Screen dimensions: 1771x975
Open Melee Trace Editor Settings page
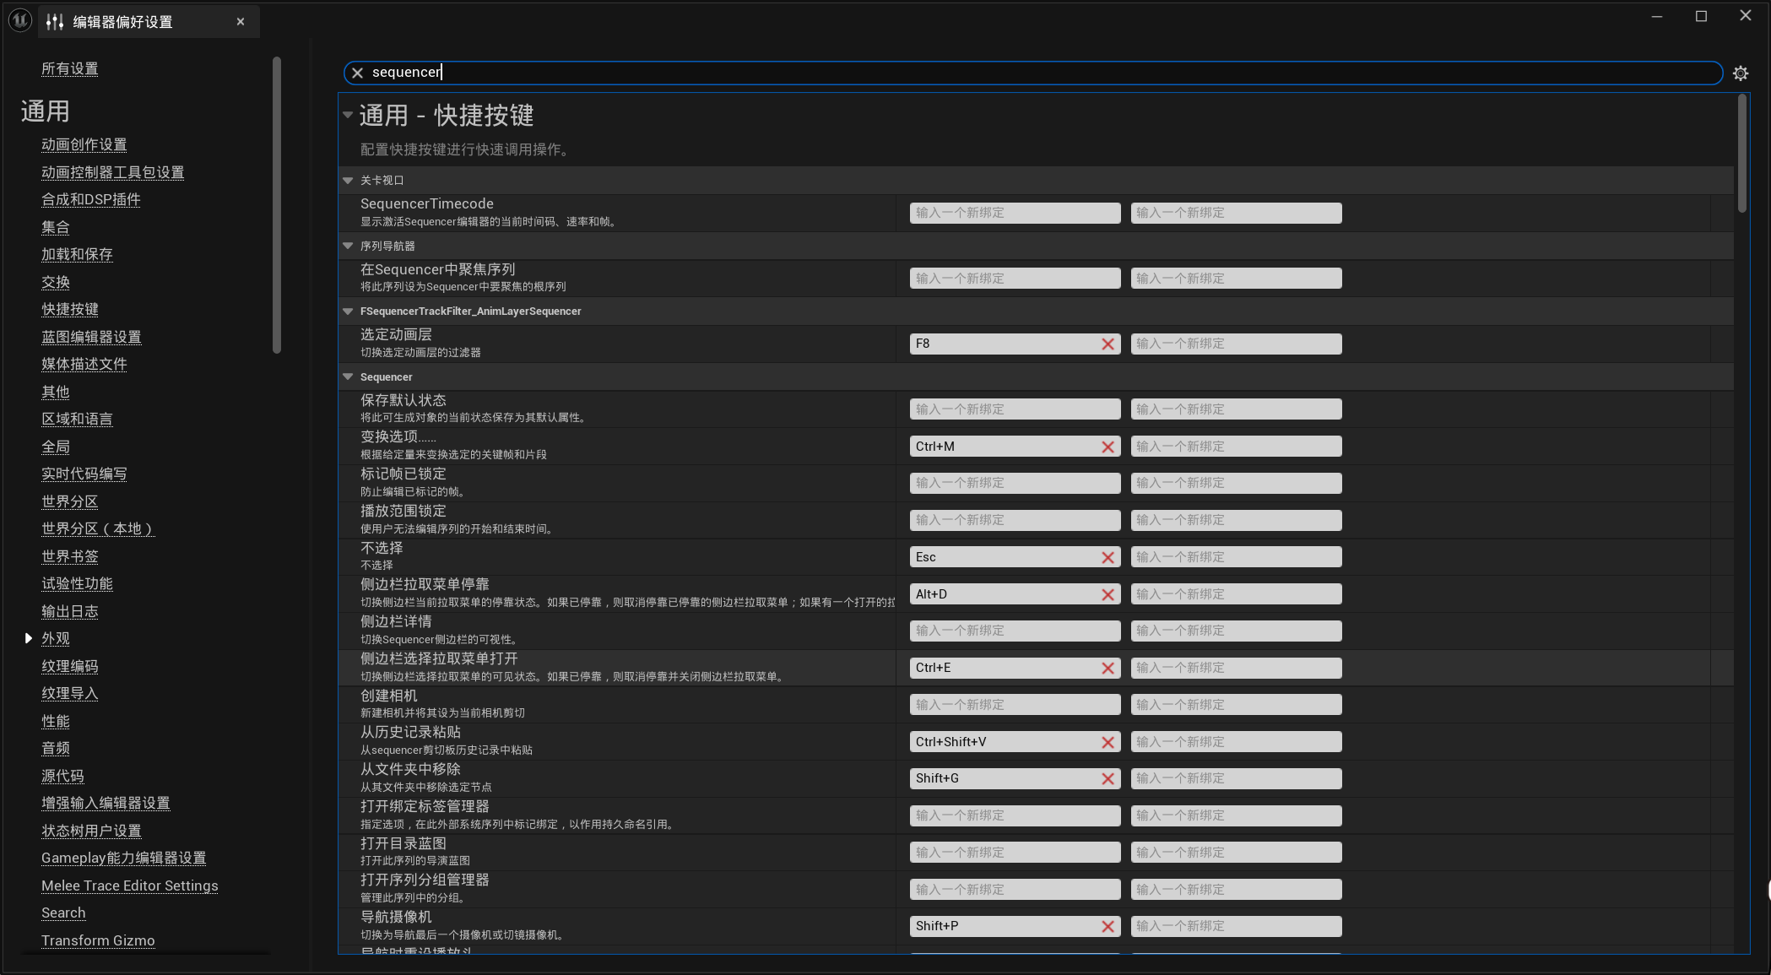130,886
